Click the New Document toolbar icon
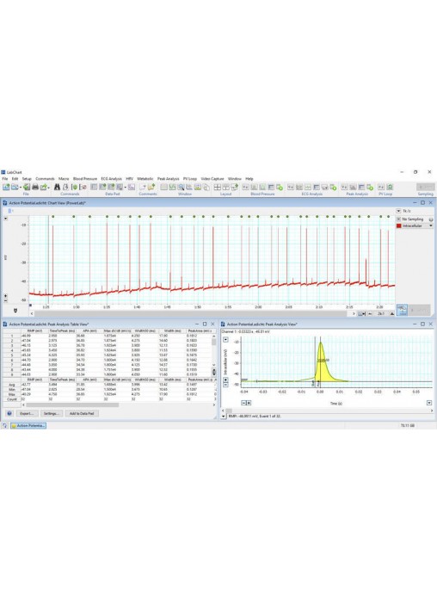The width and height of the screenshot is (437, 599). click(6, 187)
